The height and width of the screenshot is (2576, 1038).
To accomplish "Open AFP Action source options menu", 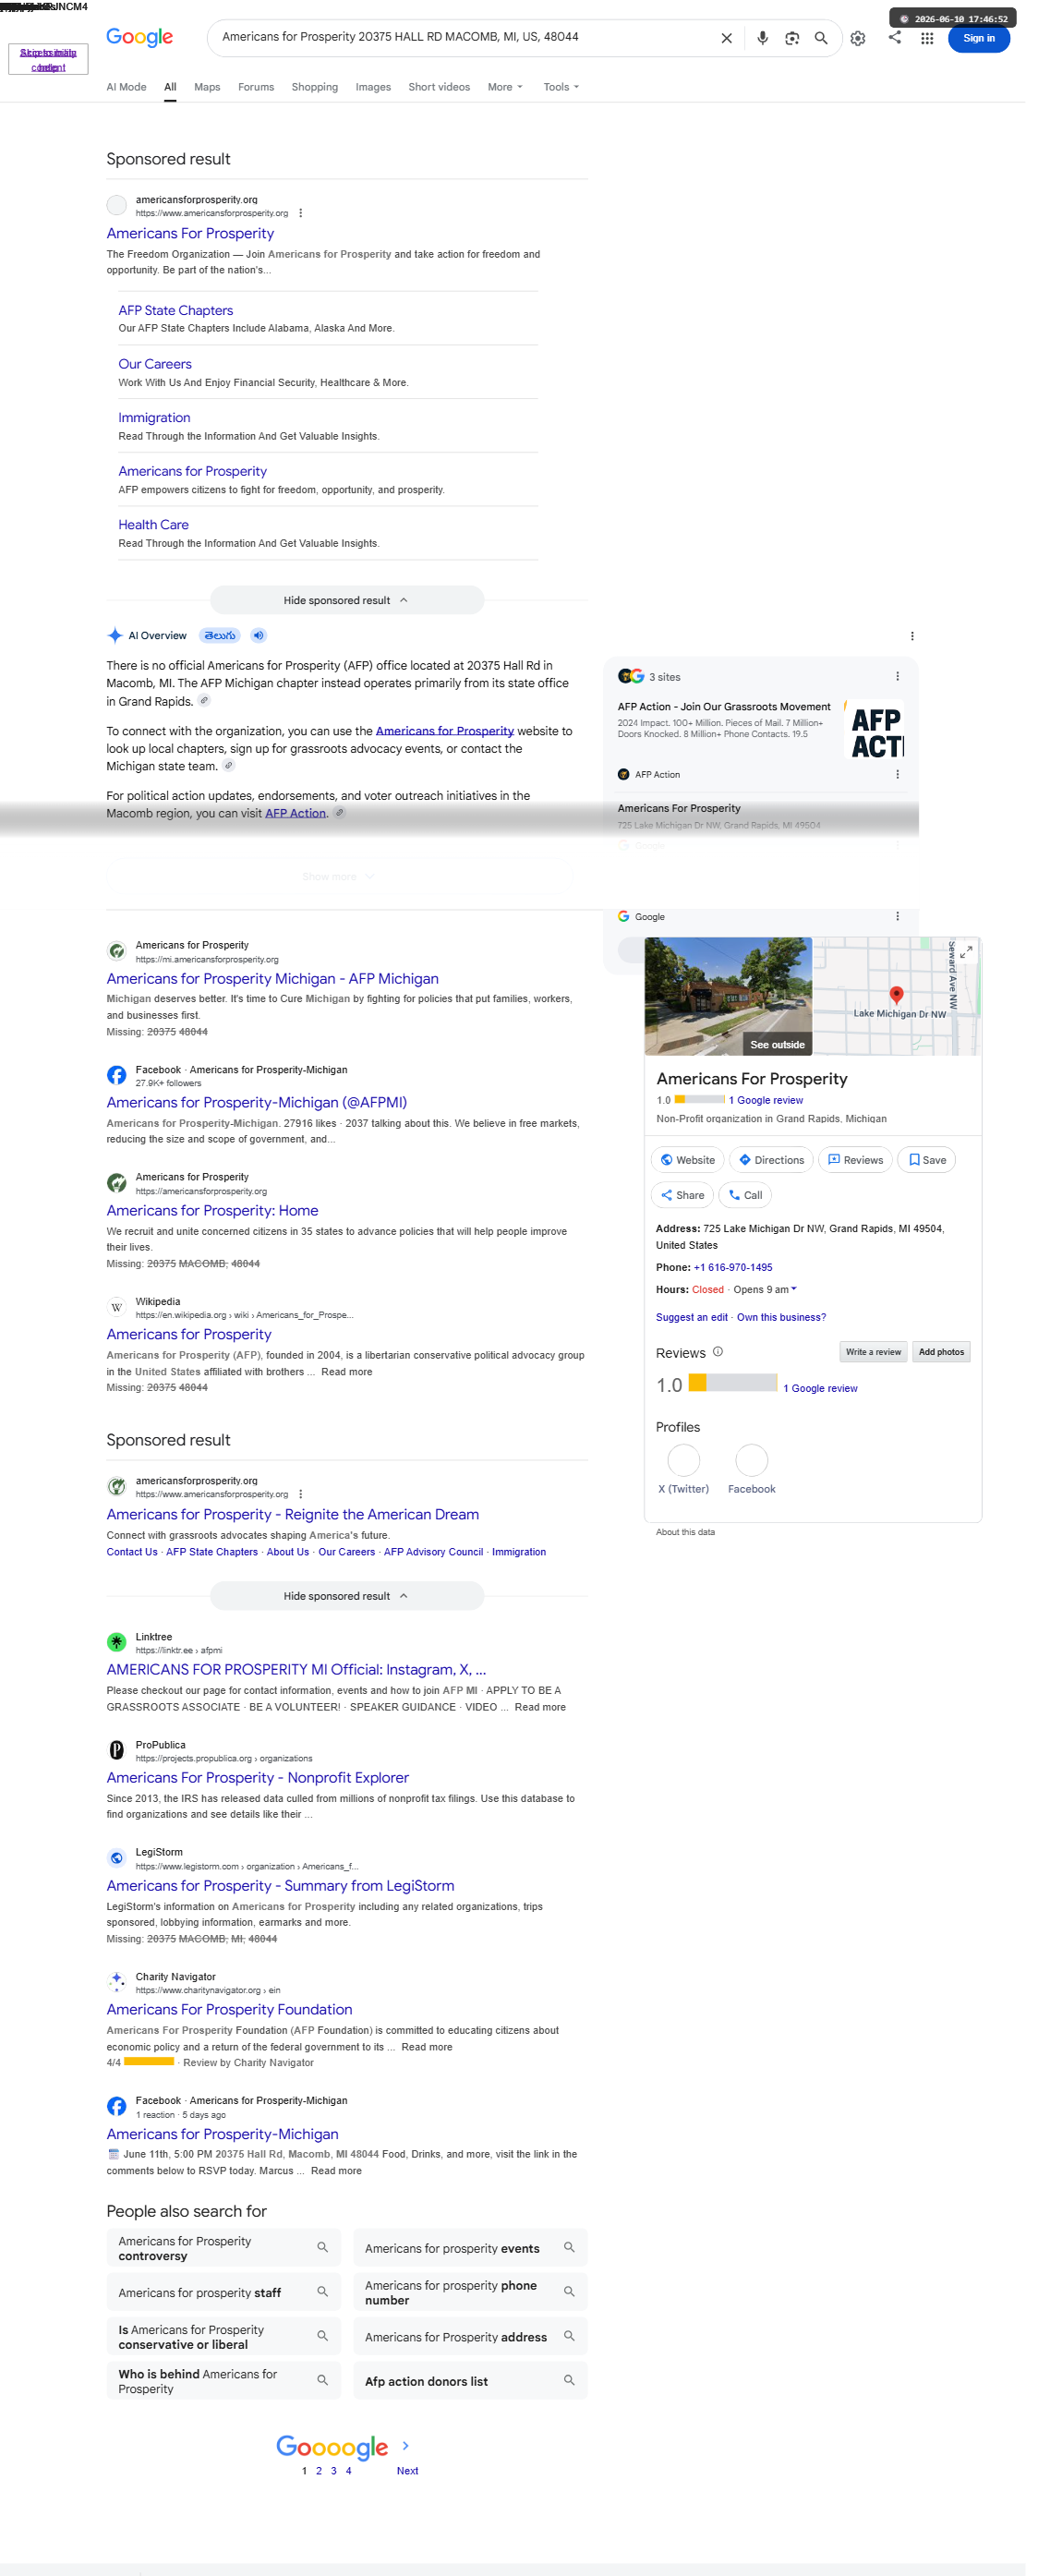I will (897, 774).
